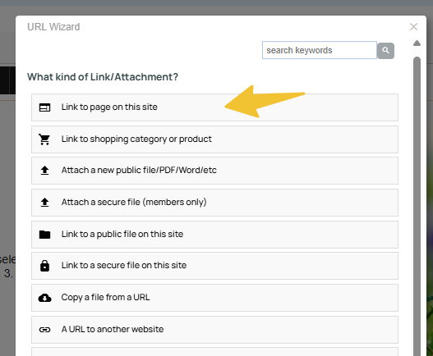
Task: Pick Copy a file from a URL
Action: pyautogui.click(x=214, y=298)
